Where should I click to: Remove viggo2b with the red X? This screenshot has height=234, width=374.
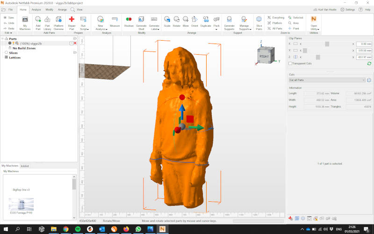coord(75,43)
